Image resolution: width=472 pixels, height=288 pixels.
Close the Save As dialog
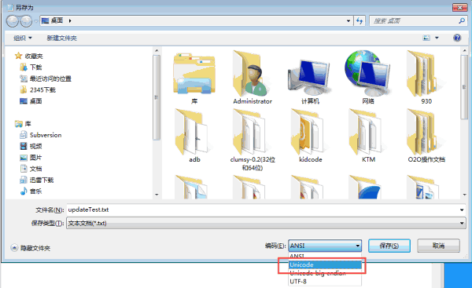click(x=459, y=8)
